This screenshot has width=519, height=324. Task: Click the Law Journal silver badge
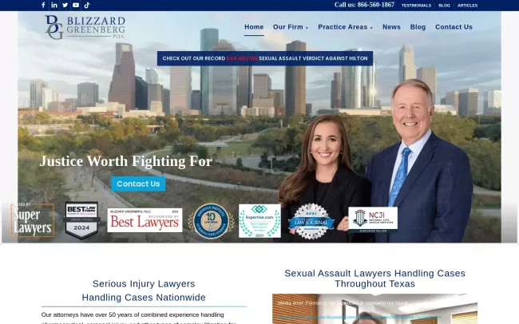[x=311, y=221]
